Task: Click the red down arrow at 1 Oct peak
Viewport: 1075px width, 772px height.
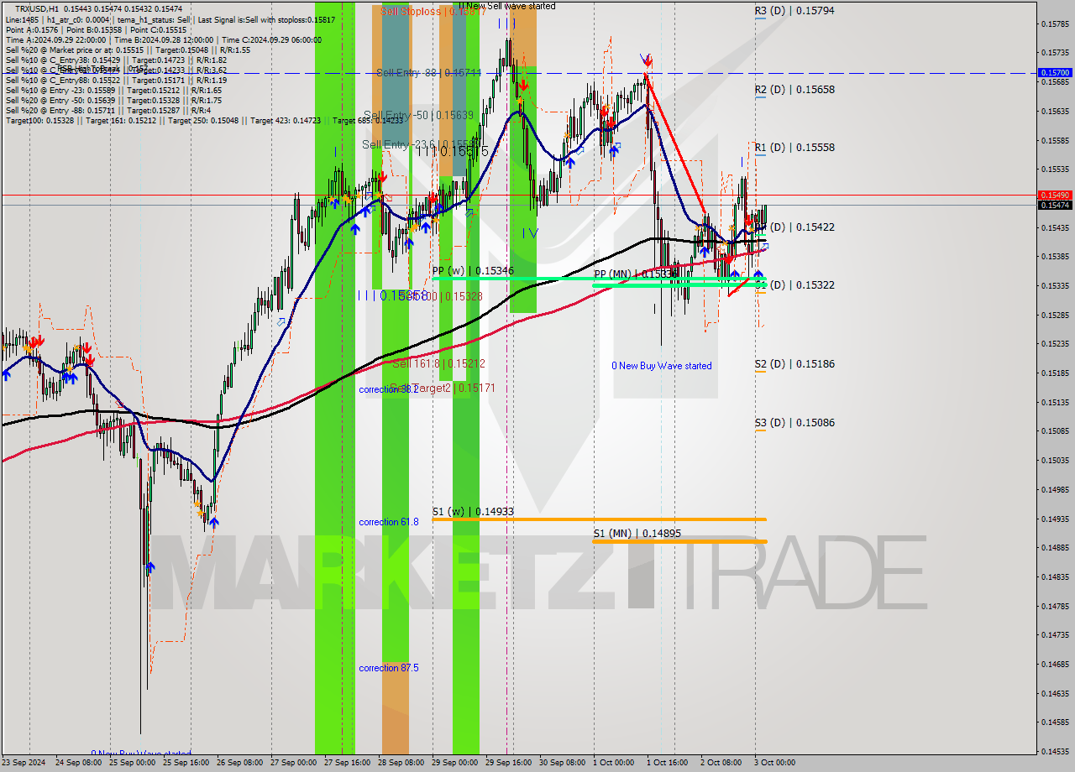Action: (648, 61)
